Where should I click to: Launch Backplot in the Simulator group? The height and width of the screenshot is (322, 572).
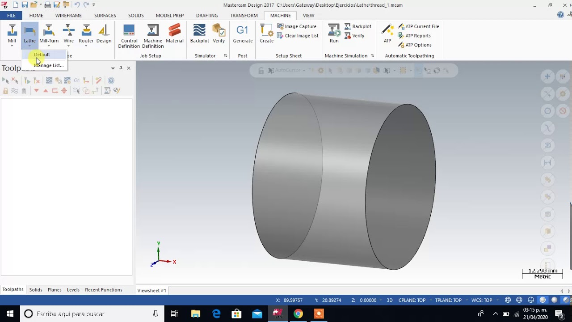[199, 34]
